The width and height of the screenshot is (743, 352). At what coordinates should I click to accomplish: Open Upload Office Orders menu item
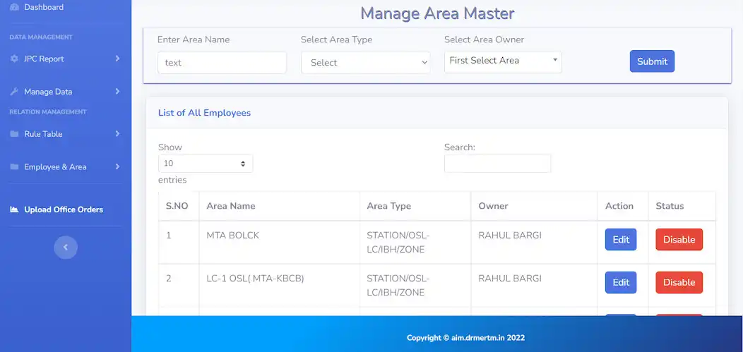pyautogui.click(x=64, y=210)
